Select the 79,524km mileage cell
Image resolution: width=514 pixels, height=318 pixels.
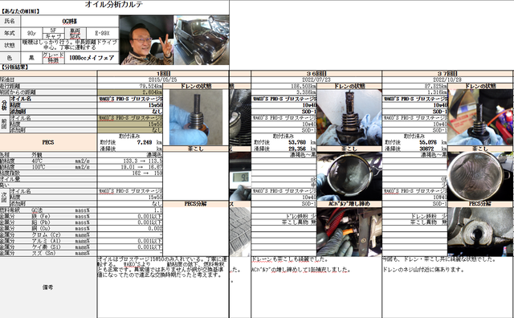click(x=130, y=86)
